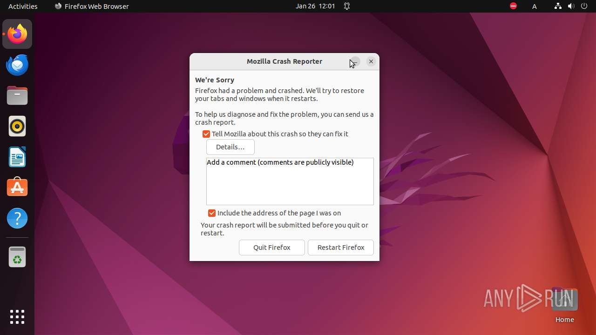Open Ubuntu Software store icon

point(17,188)
